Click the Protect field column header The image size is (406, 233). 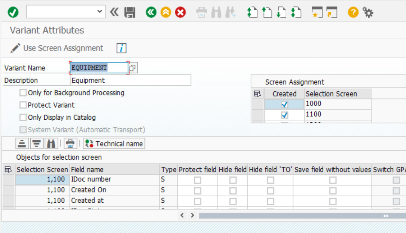[197, 169]
